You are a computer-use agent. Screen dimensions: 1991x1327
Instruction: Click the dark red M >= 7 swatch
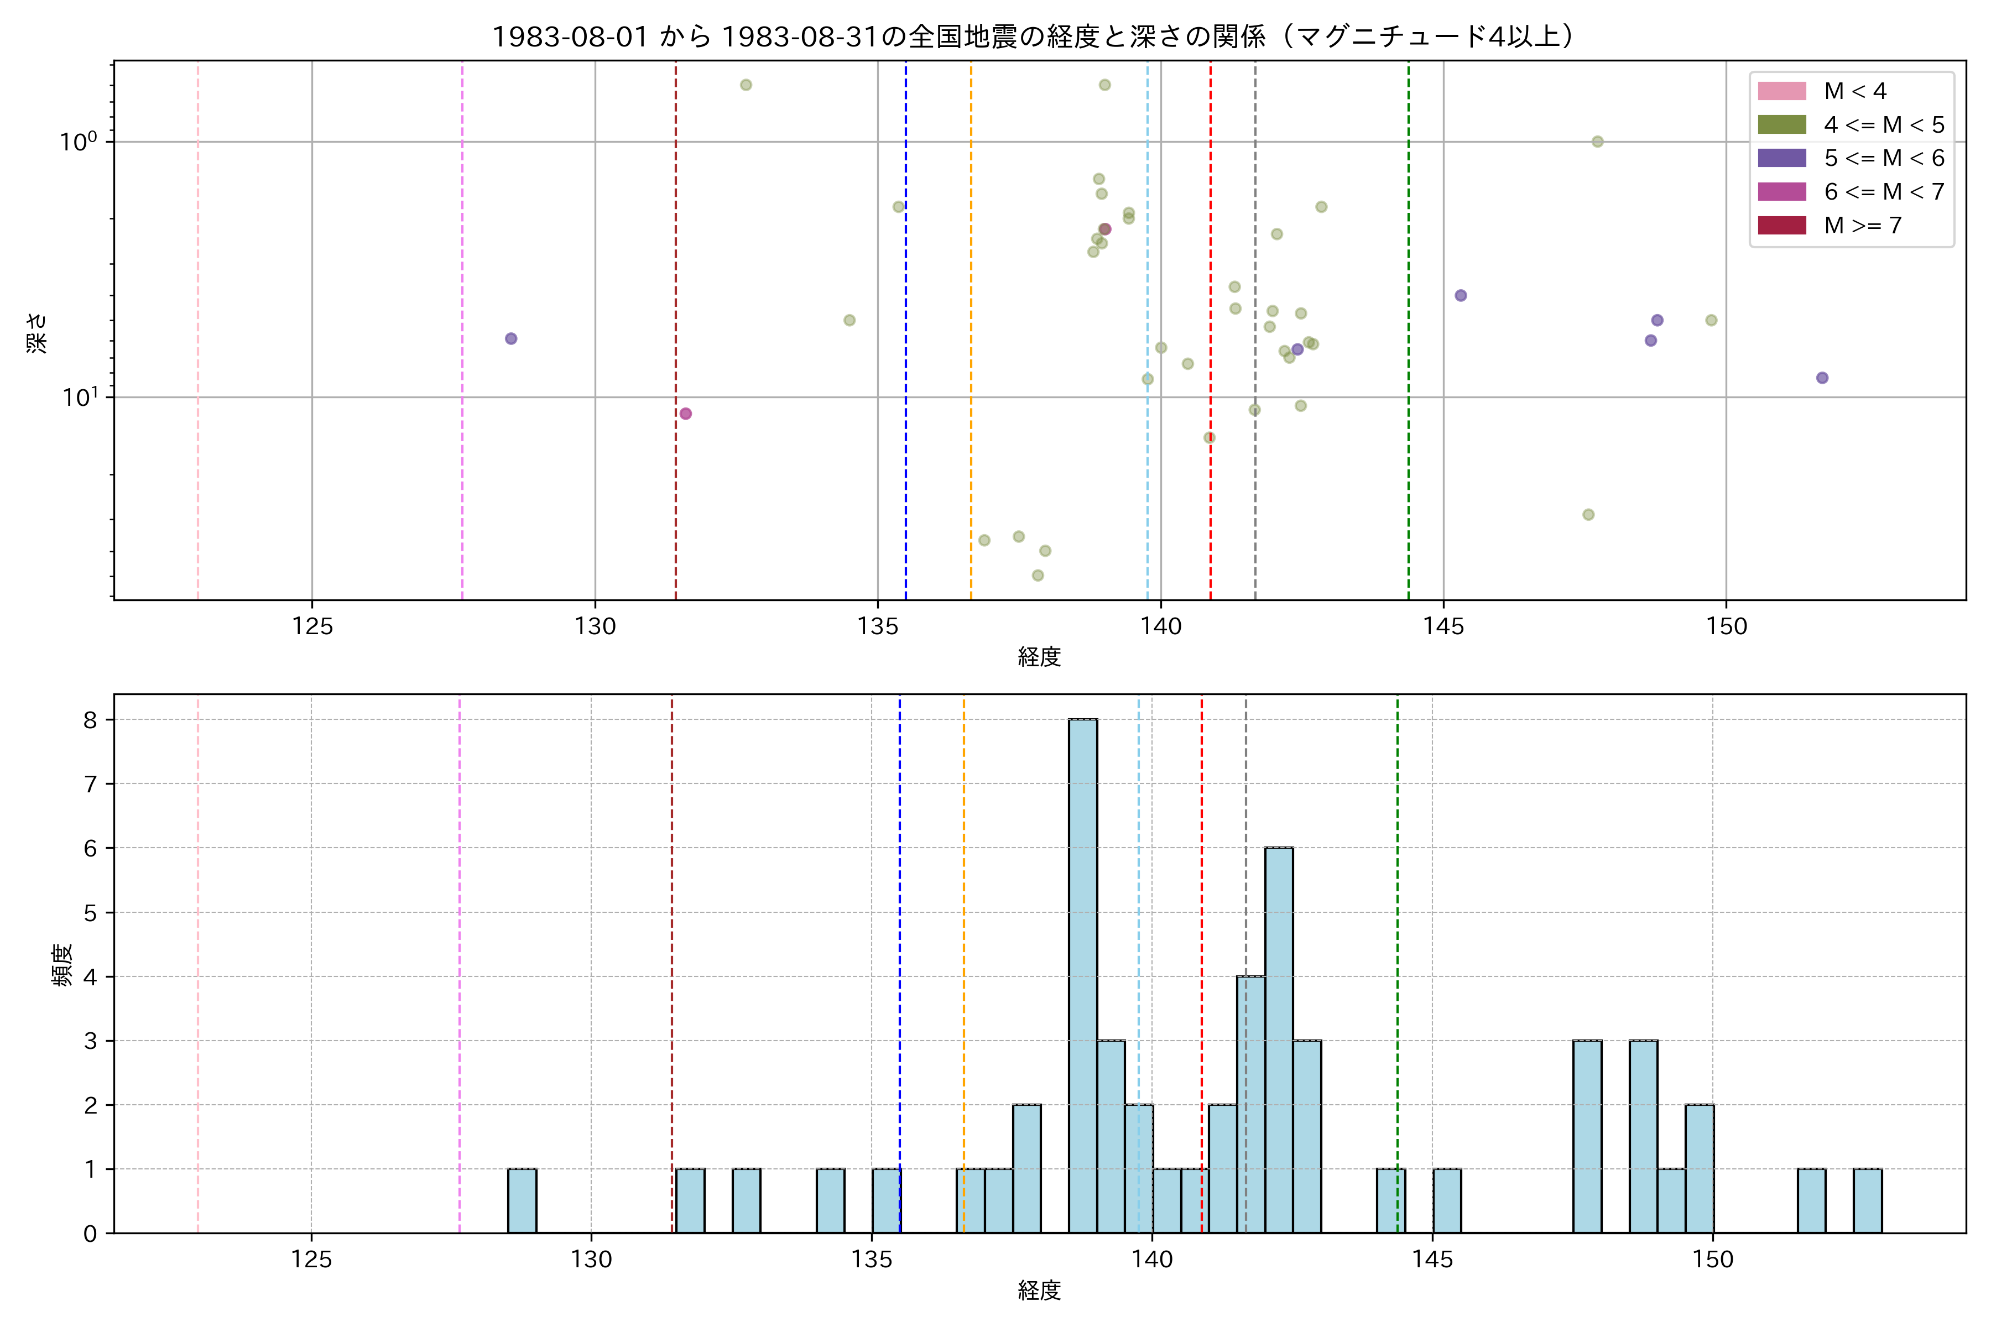point(1781,225)
